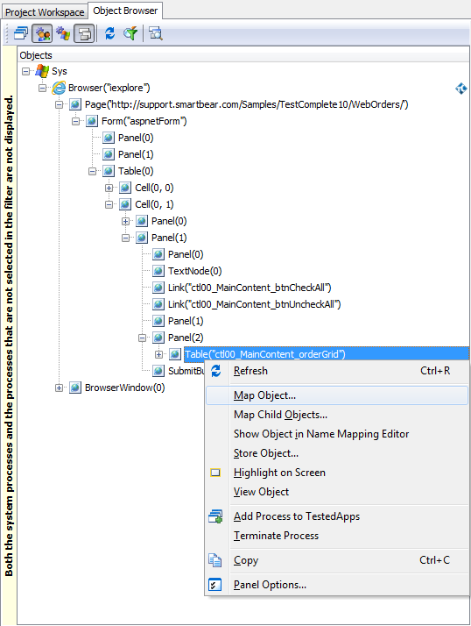Expand the orderGrid Table node
Screen dimensions: 471x626
158,354
